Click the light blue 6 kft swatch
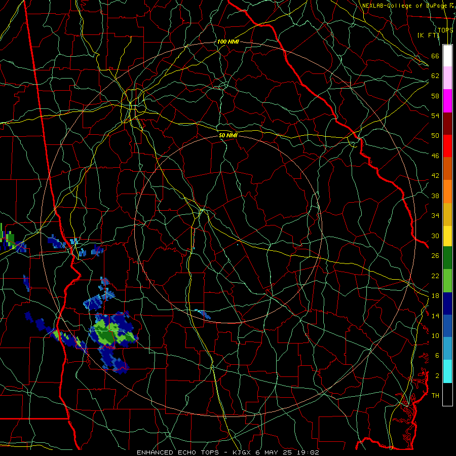This screenshot has height=456, width=456. [x=447, y=349]
